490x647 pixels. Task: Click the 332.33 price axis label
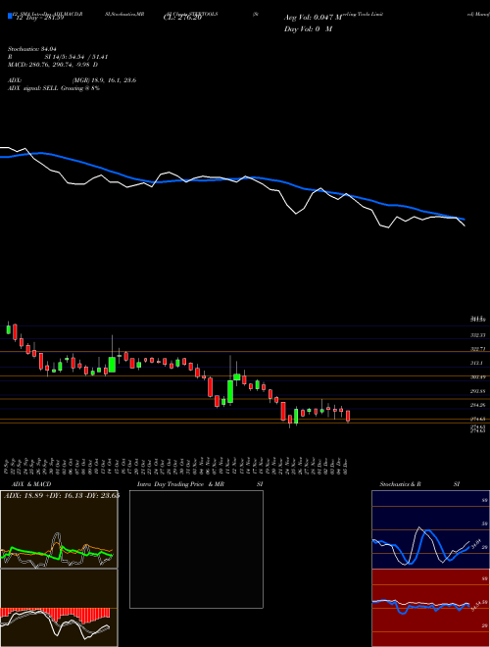click(478, 335)
